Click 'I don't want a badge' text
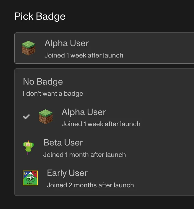Image resolution: width=194 pixels, height=209 pixels. pyautogui.click(x=53, y=93)
